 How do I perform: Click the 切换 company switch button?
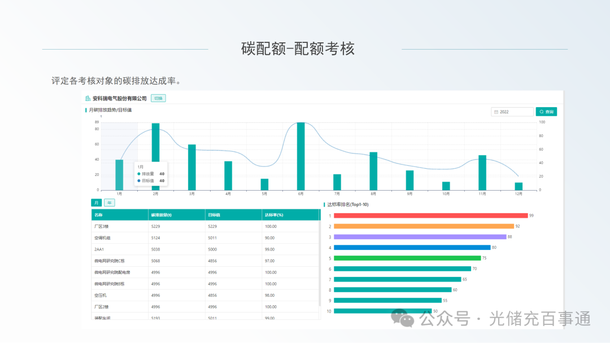158,98
